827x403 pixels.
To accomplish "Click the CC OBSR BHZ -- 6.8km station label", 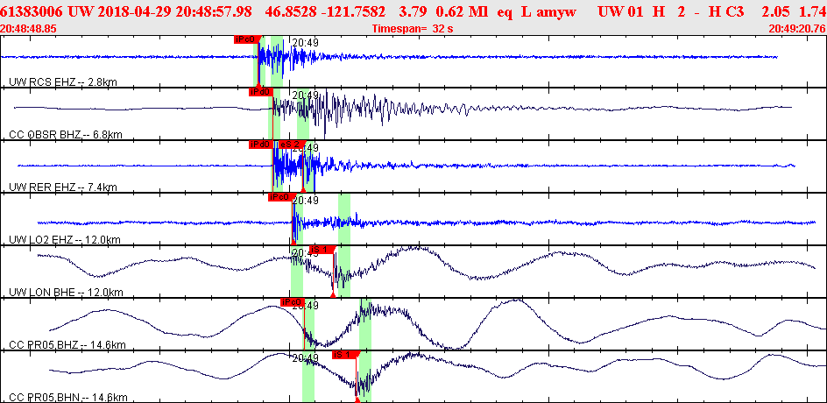I will (x=66, y=135).
